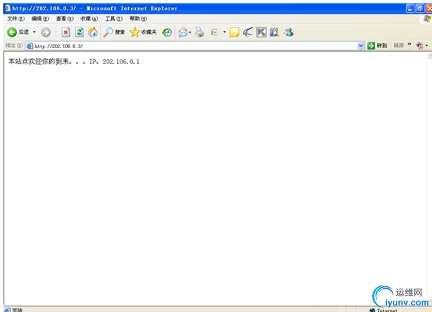
Task: Click the Mail envelope toolbar icon
Action: (183, 32)
